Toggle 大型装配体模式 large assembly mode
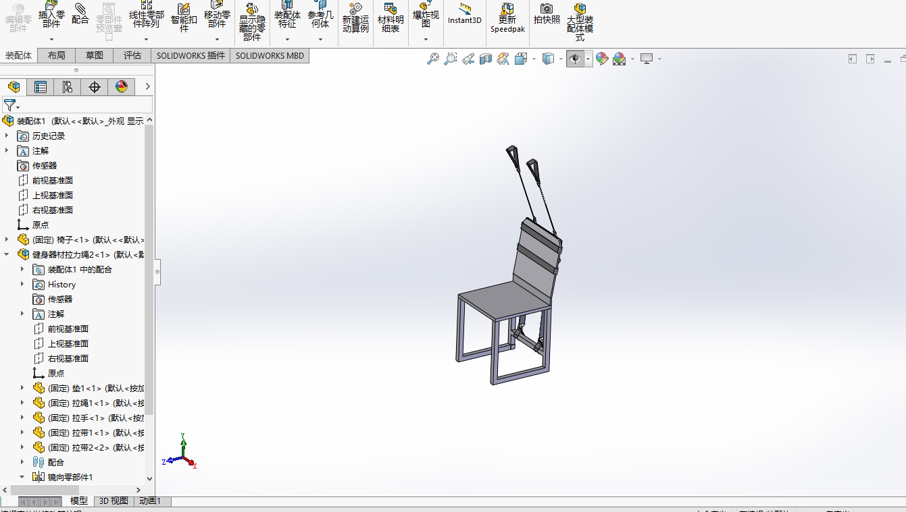This screenshot has height=512, width=906. [580, 20]
